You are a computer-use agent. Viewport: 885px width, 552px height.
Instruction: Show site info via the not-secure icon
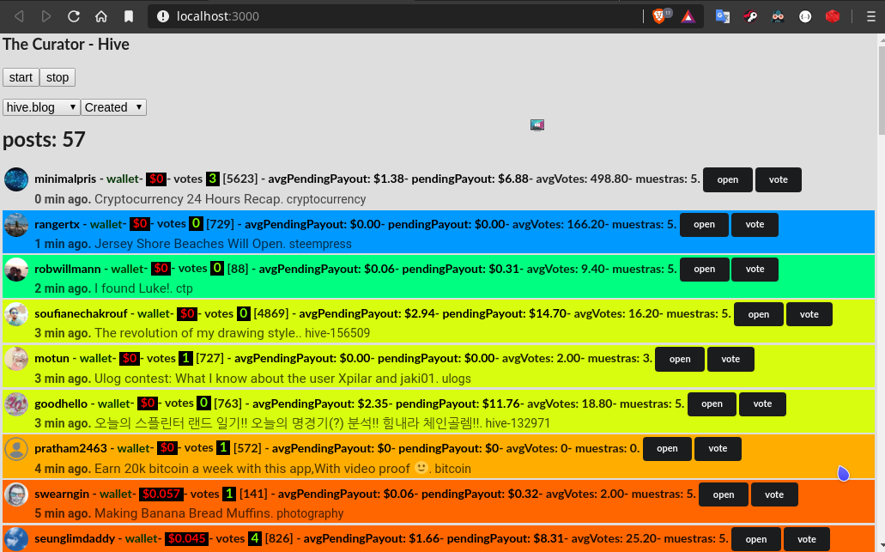[162, 16]
